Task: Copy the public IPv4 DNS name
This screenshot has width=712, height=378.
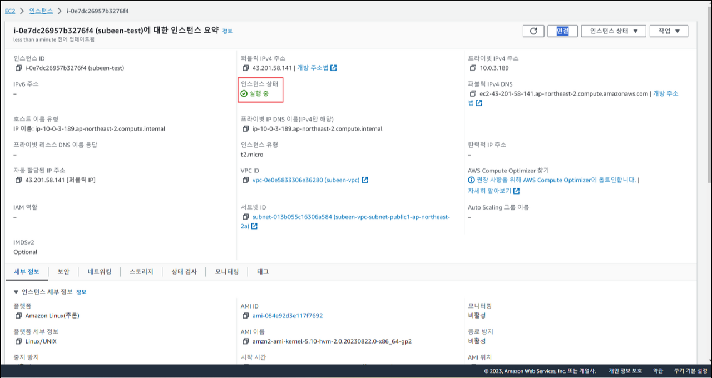Action: 473,94
